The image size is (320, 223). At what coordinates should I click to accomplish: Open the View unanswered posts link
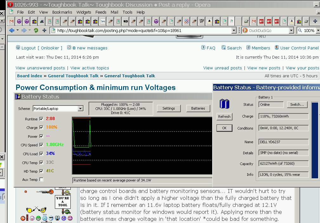(40, 68)
